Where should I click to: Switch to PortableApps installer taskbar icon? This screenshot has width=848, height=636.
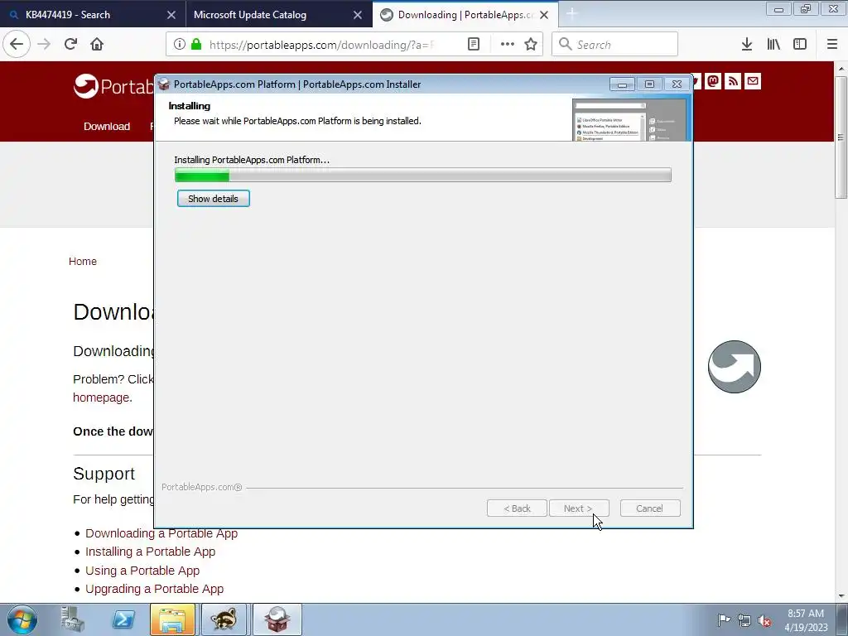pos(277,619)
